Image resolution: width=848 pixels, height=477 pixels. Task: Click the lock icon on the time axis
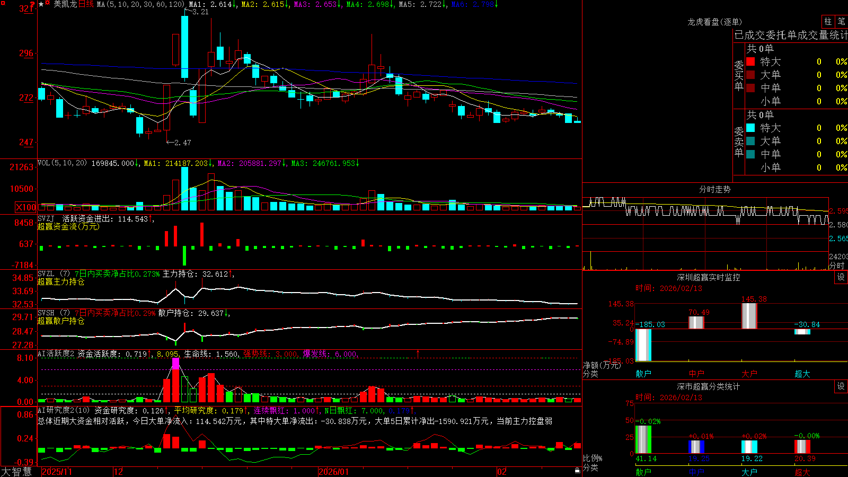[x=577, y=471]
